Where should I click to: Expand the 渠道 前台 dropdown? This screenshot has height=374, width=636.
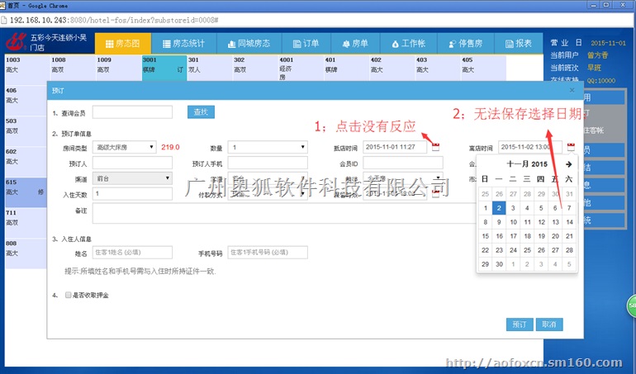132,178
